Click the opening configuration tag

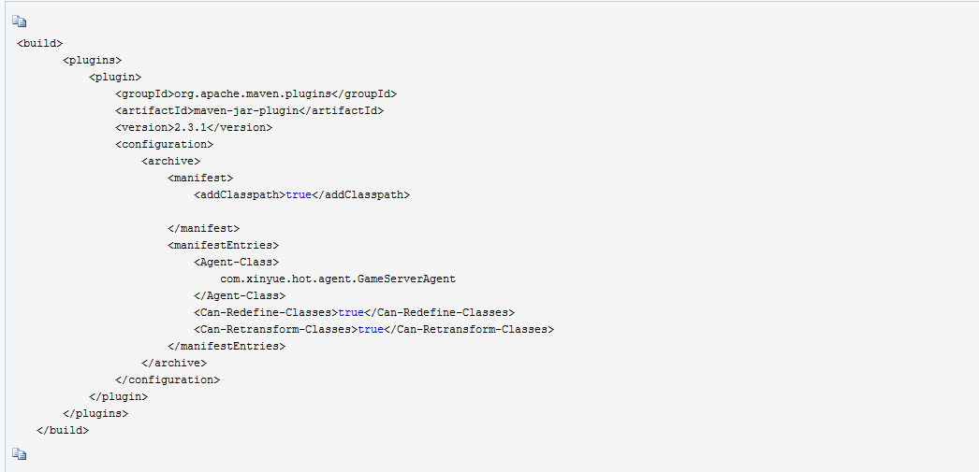(x=164, y=145)
